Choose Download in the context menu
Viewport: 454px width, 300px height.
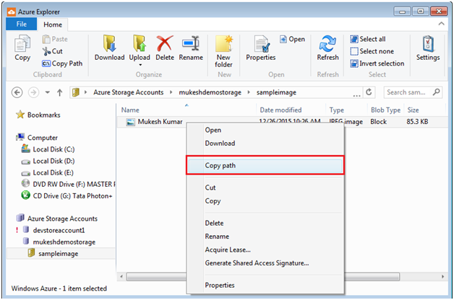(265, 144)
